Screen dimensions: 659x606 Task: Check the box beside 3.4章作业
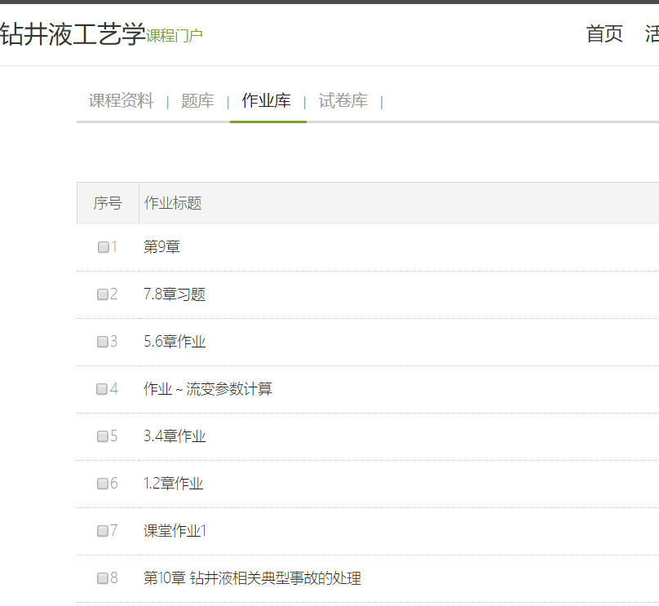coord(103,436)
